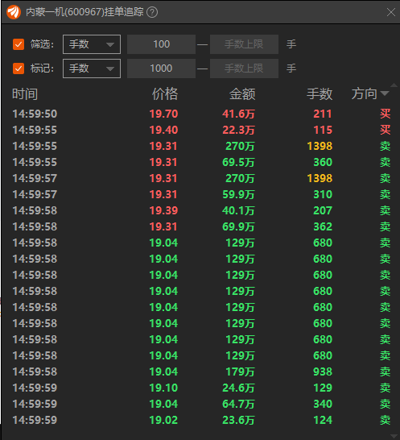Sort by the 金额 column header
Screen dimensions: 400x440
[242, 93]
